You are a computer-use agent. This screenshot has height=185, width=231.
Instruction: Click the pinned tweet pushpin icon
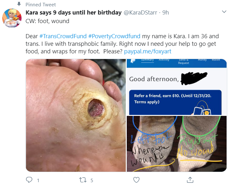point(19,4)
